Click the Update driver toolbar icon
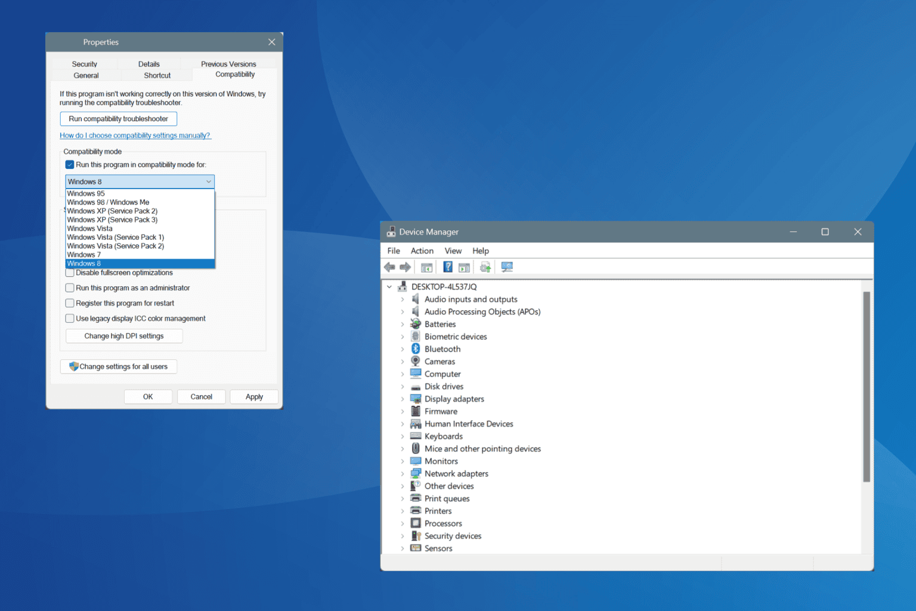The height and width of the screenshot is (611, 916). [x=485, y=267]
